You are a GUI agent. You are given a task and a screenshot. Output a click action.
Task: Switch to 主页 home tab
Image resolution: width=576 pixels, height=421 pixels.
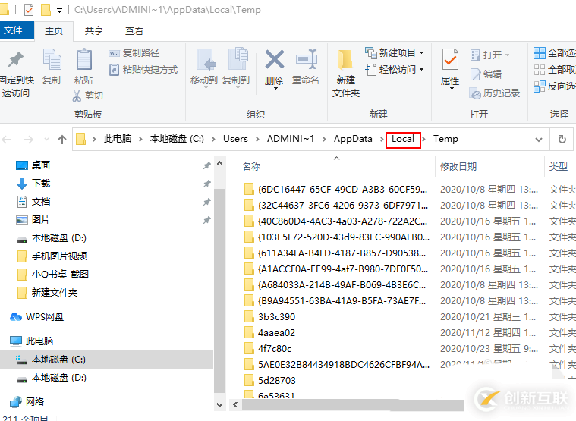(x=54, y=31)
